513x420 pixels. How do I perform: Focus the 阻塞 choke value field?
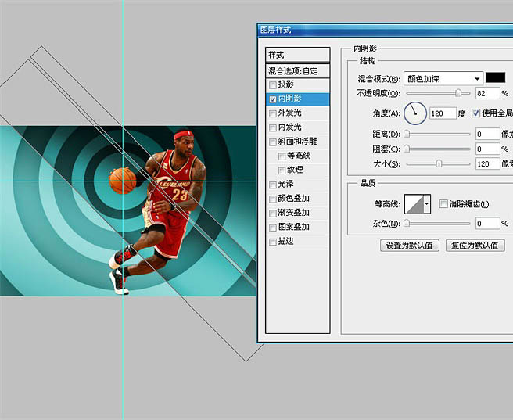487,149
